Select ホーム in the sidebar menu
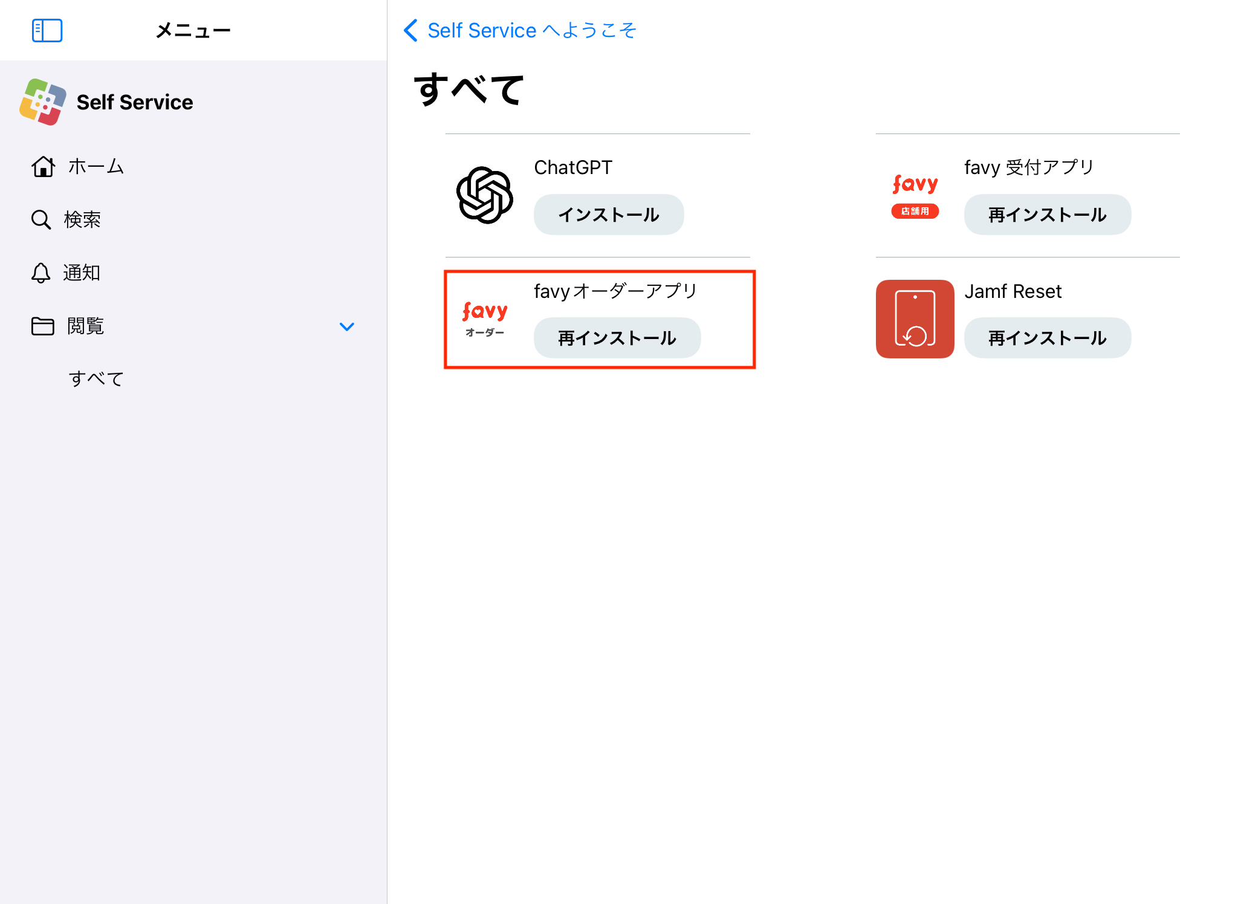Viewport: 1238px width, 904px height. (x=96, y=166)
